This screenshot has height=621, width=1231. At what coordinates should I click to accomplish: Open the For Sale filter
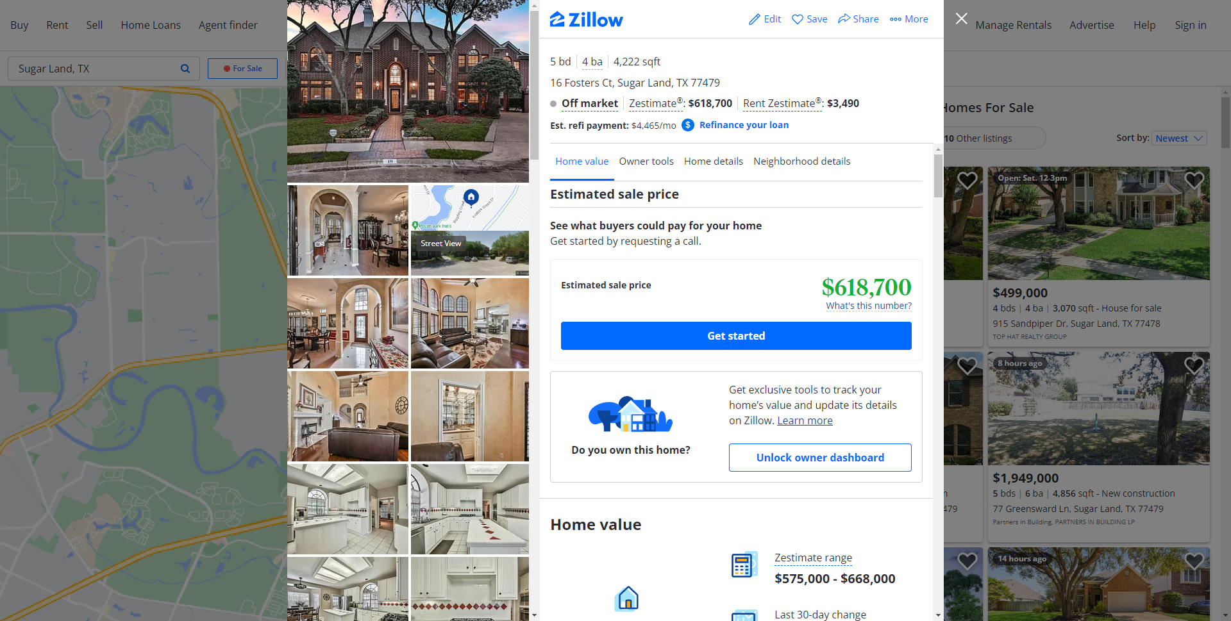point(242,69)
